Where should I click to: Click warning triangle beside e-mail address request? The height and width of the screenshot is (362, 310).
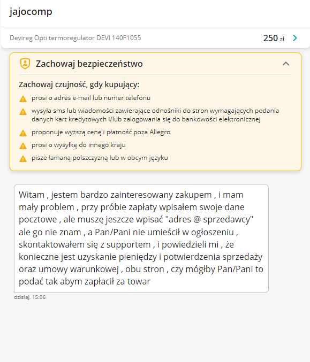23,99
